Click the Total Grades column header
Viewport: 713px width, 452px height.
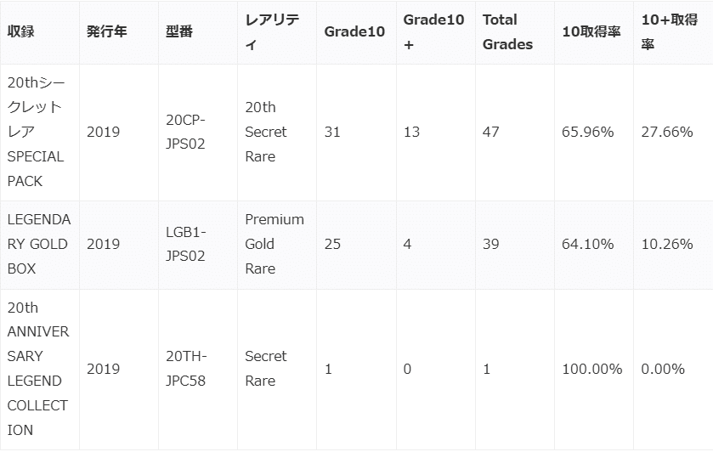point(507,32)
